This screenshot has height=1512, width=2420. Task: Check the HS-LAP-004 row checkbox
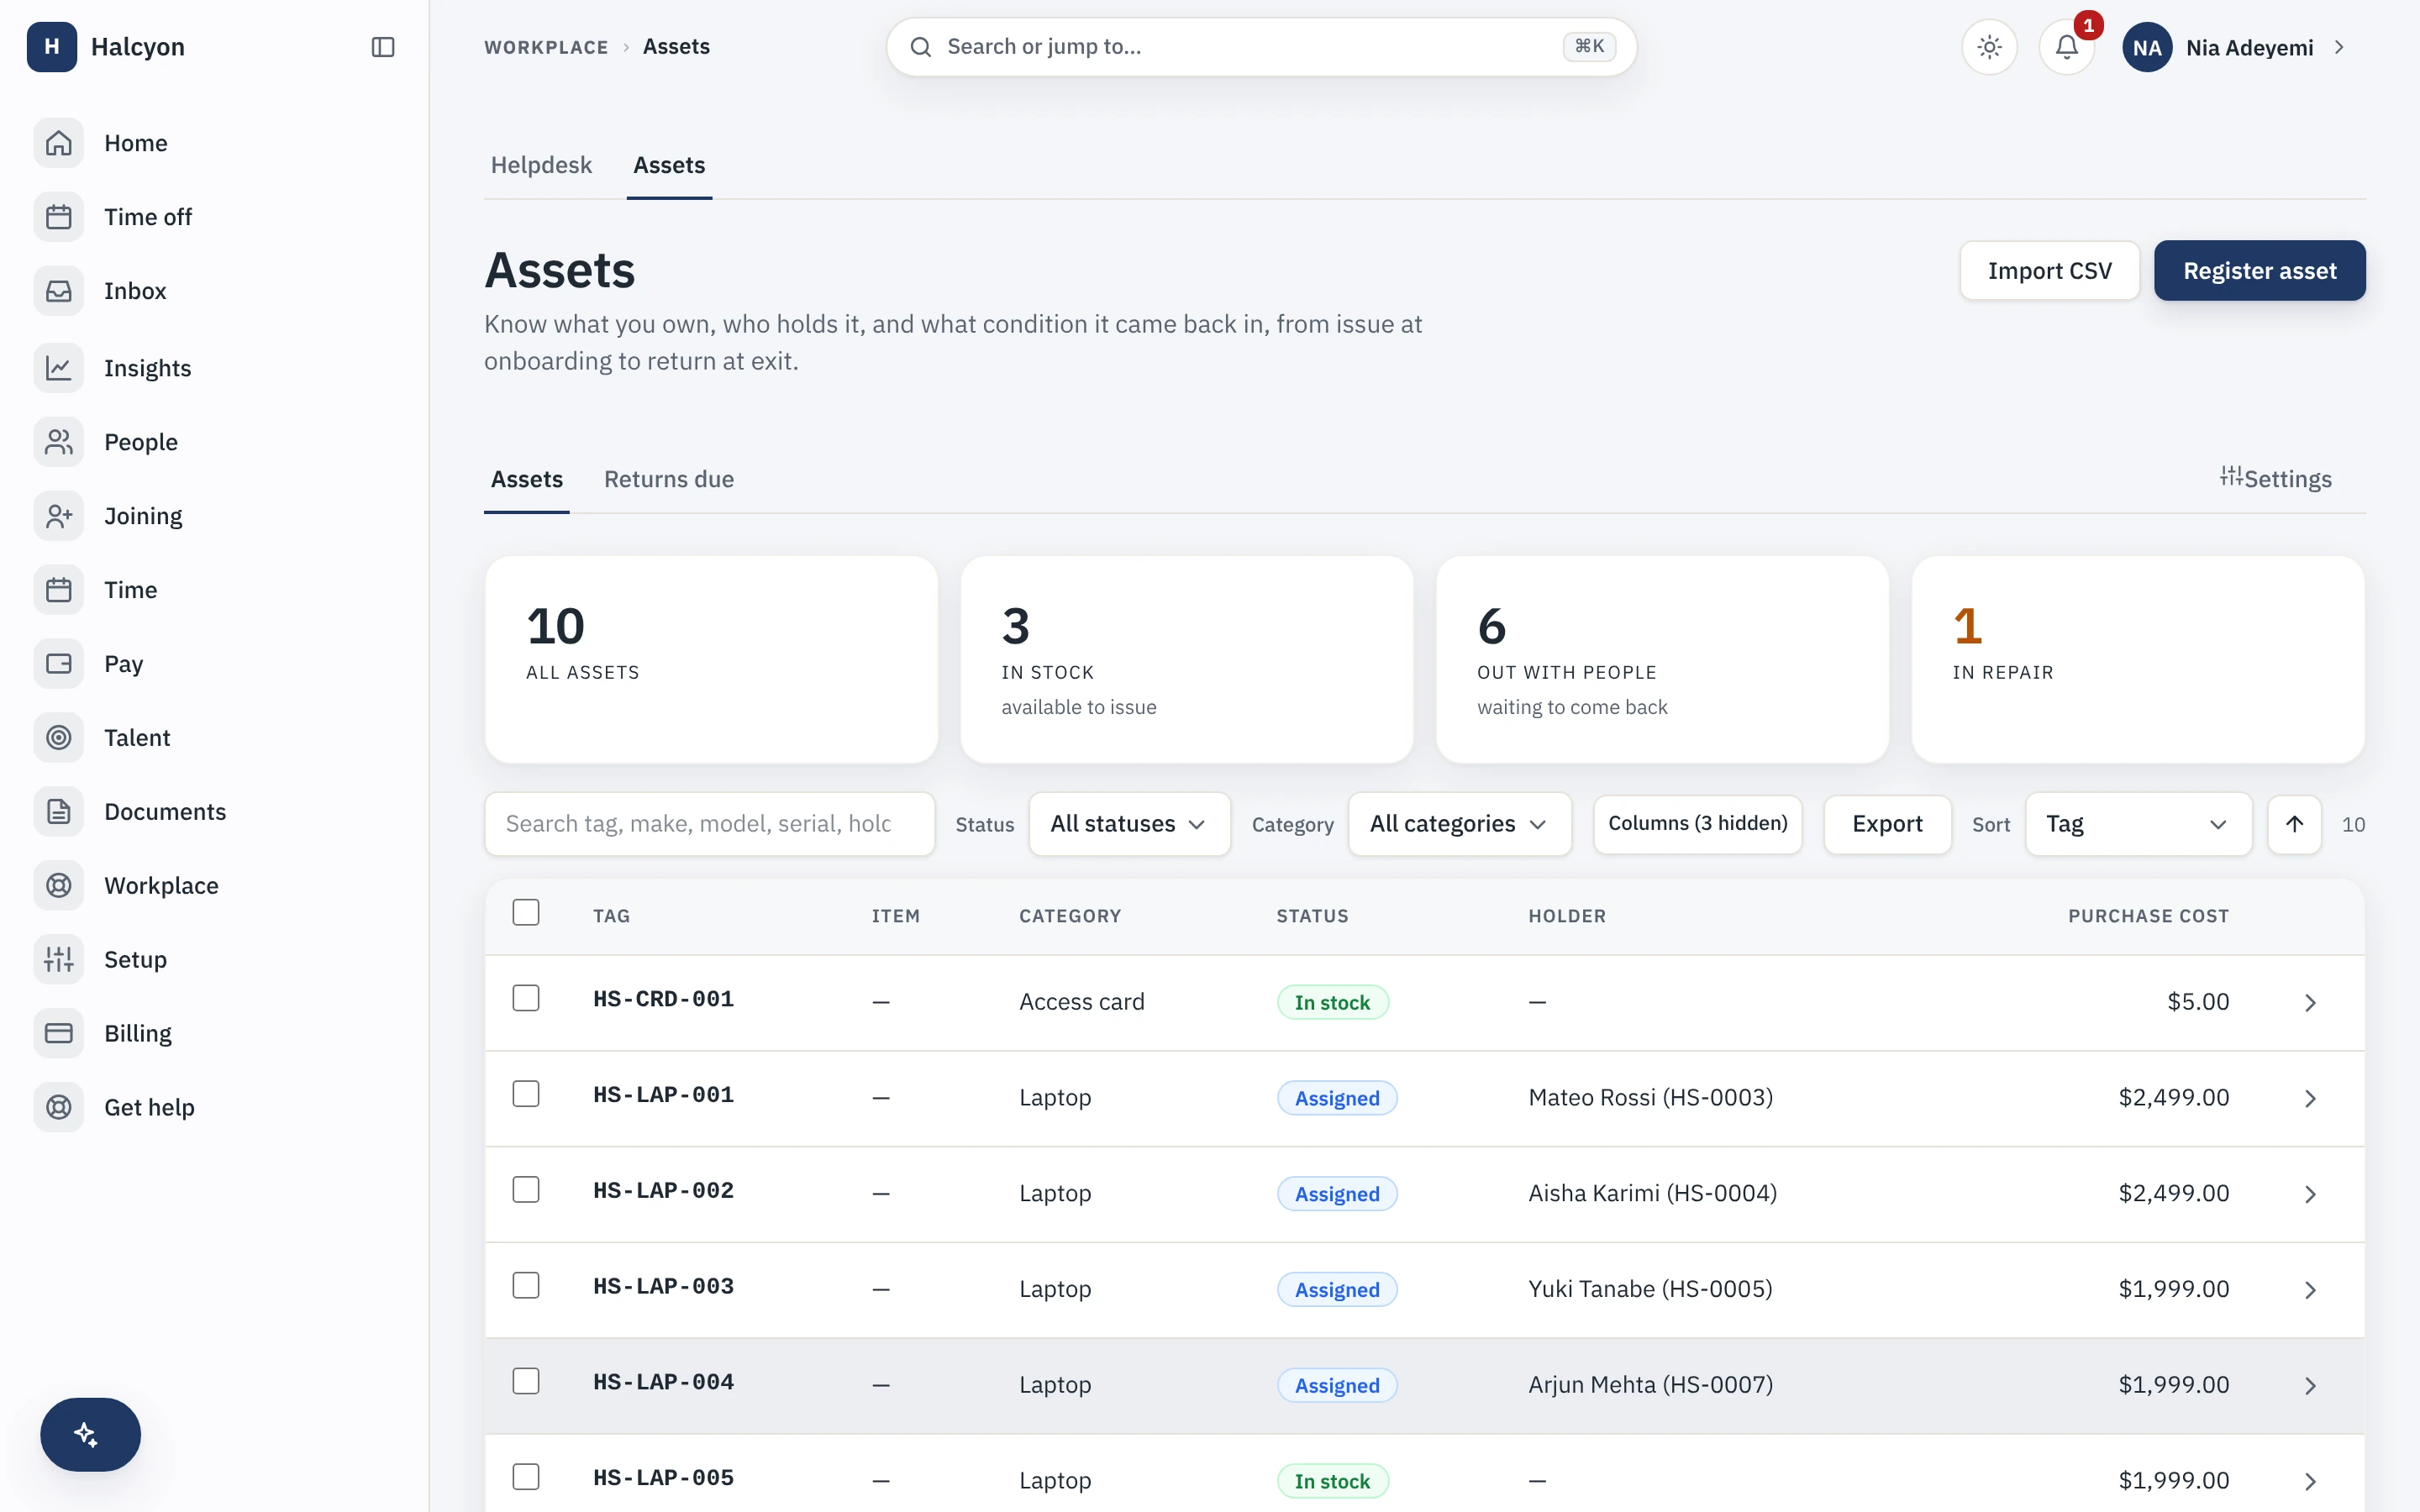(x=526, y=1381)
